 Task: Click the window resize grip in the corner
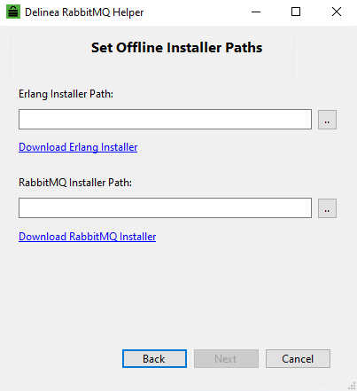[352, 386]
